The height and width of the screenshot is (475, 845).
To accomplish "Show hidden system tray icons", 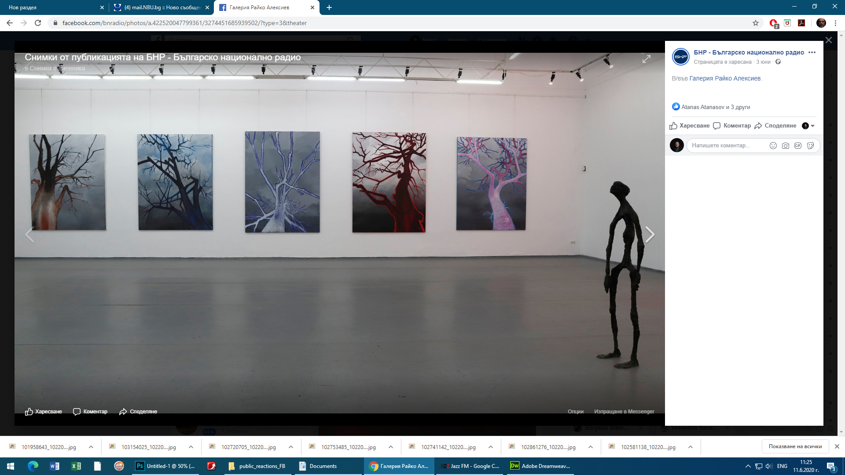I will click(x=748, y=466).
